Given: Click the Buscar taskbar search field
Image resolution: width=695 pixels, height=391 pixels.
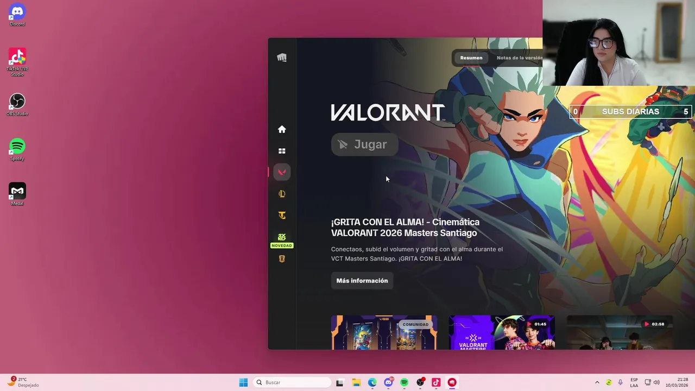Looking at the screenshot, I should point(293,382).
